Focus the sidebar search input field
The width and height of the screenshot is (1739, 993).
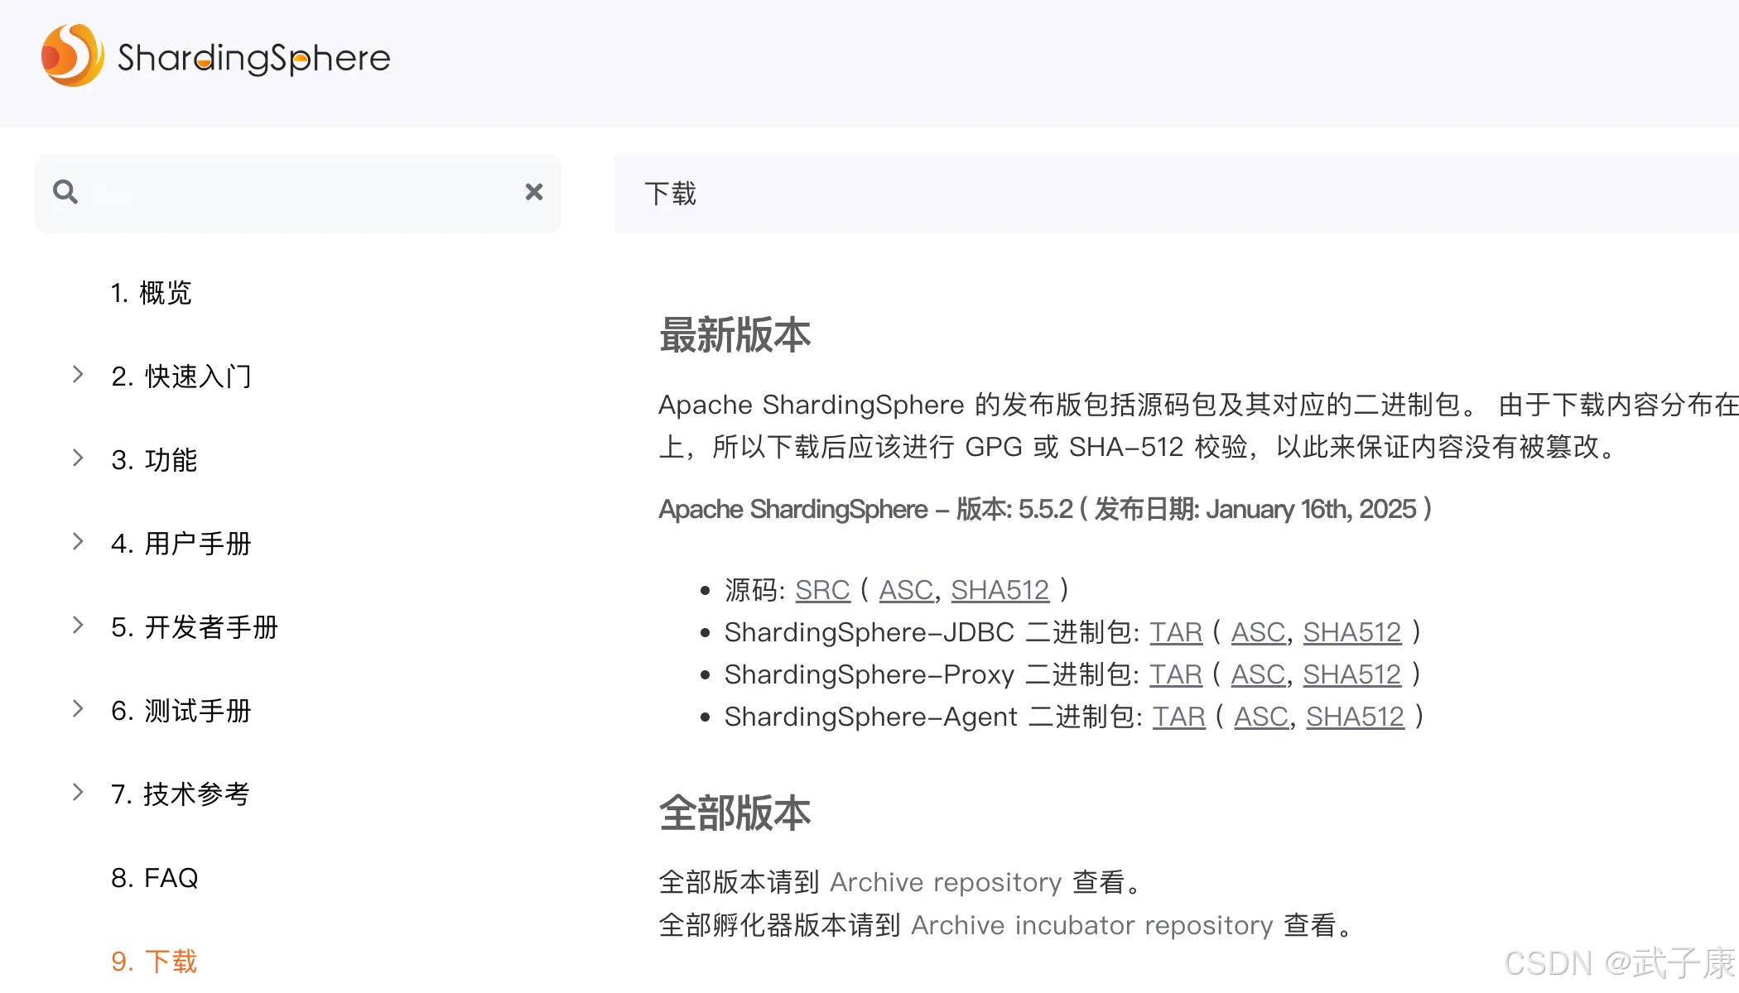pos(298,193)
